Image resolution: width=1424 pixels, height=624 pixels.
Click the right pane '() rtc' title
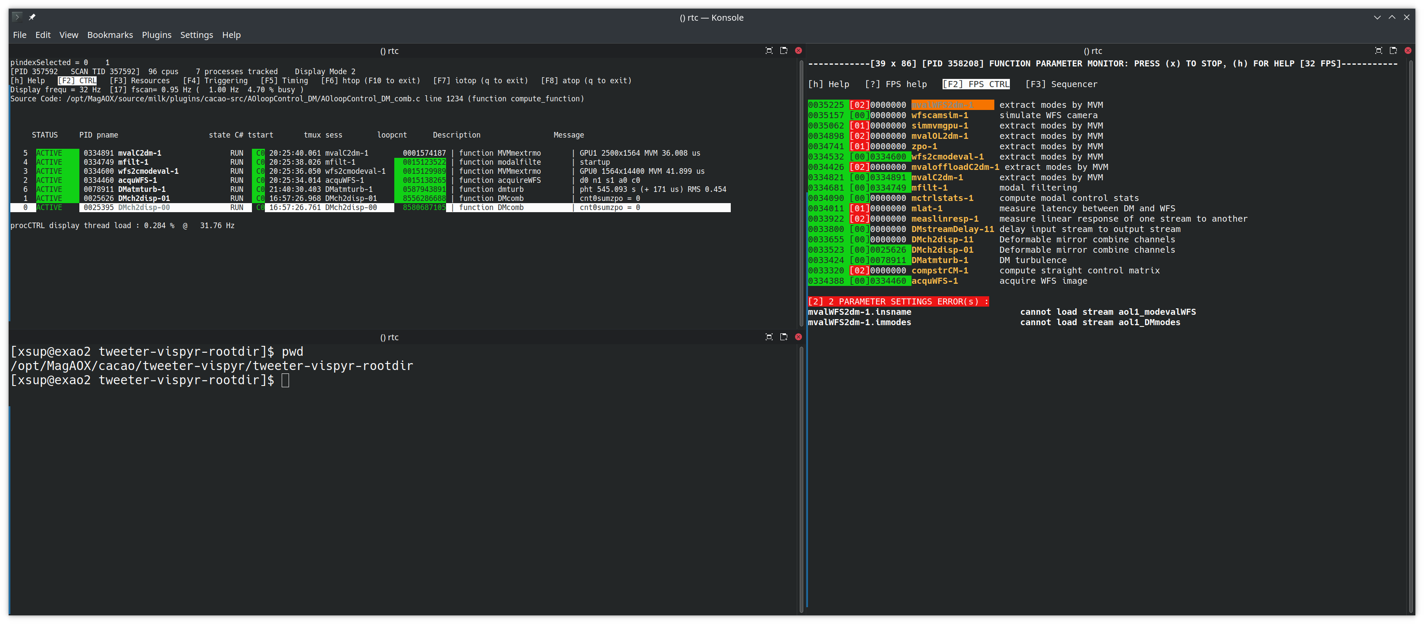1093,51
